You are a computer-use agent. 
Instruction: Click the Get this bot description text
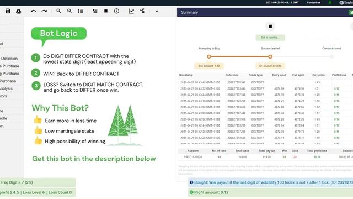click(94, 159)
